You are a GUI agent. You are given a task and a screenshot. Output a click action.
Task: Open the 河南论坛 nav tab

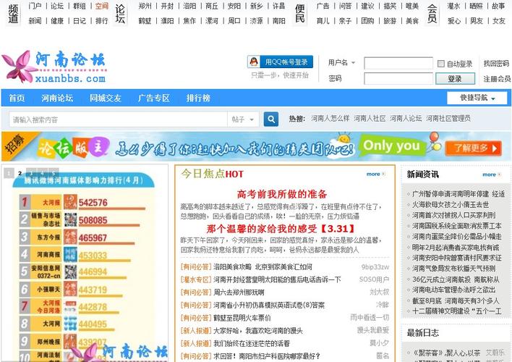coord(57,98)
